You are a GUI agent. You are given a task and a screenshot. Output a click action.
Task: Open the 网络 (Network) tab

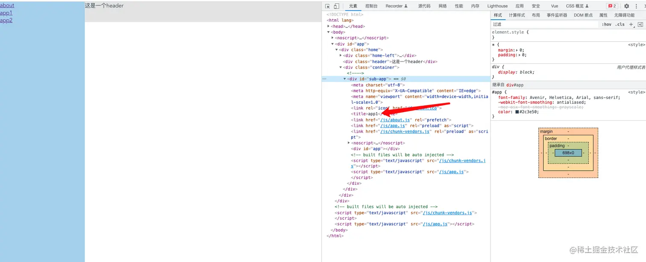pos(443,6)
